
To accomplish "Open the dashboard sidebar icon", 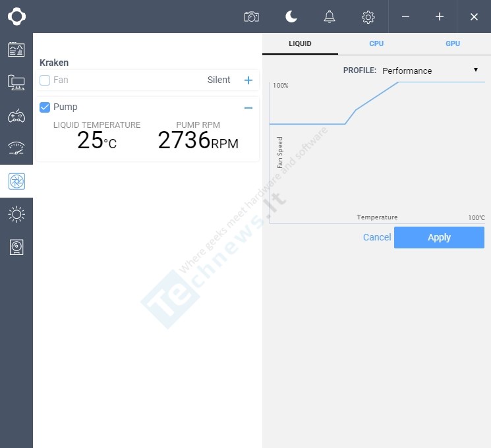I will point(16,49).
